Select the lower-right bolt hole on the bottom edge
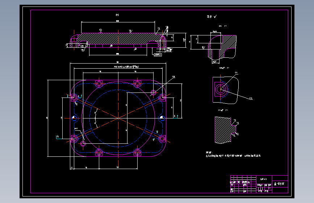 pyautogui.click(x=137, y=153)
